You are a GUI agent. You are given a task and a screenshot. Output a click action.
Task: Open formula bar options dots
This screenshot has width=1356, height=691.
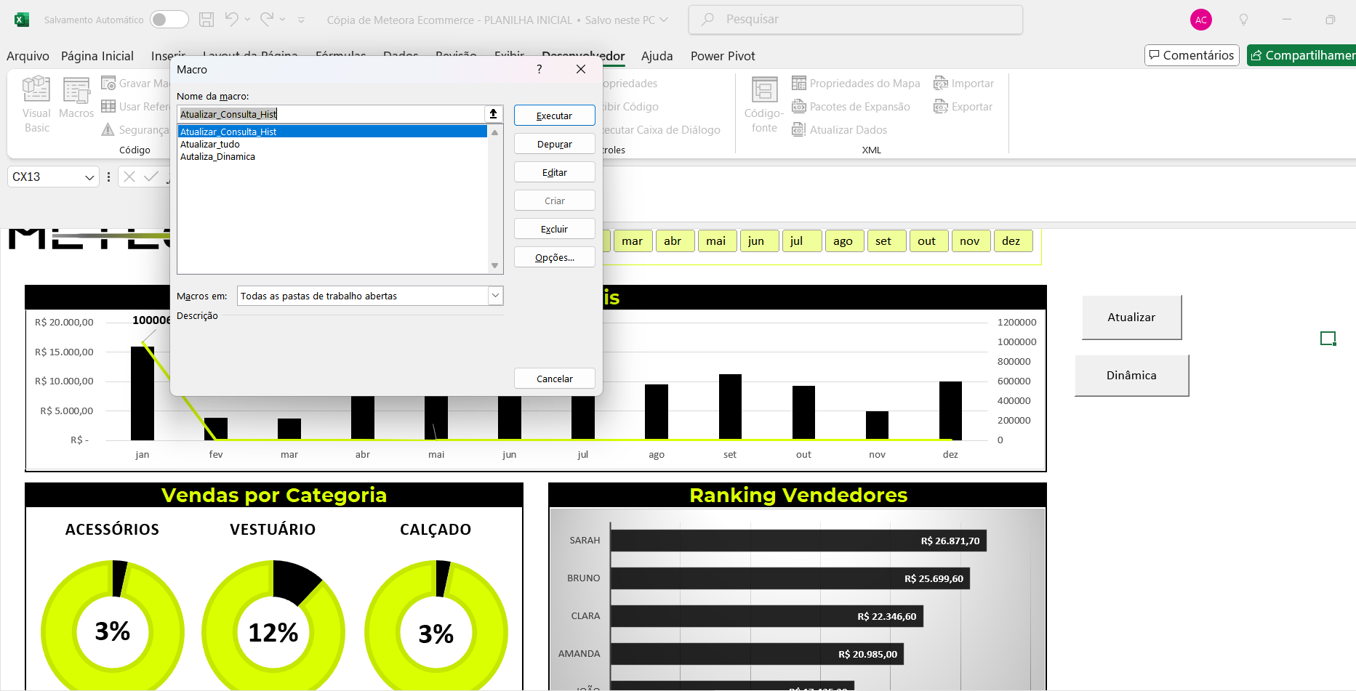[108, 177]
